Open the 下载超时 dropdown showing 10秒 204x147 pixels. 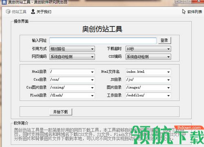[148, 49]
